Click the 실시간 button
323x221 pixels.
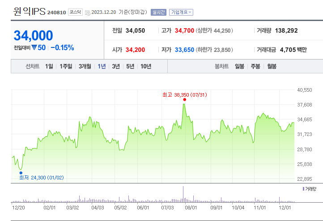[x=158, y=12]
